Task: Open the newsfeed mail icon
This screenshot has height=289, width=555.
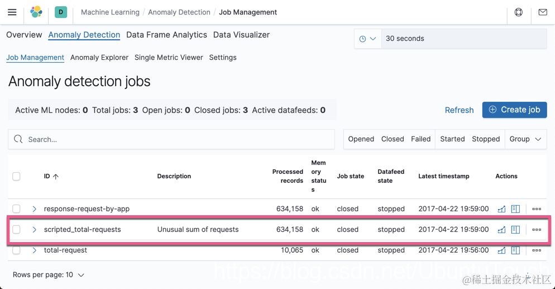Action: click(x=542, y=12)
